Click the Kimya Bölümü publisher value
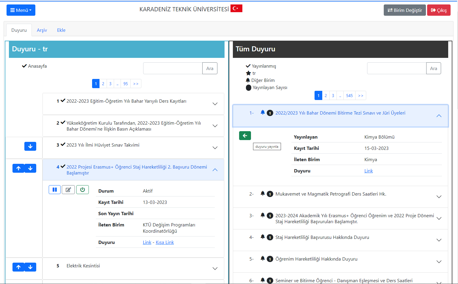The width and height of the screenshot is (458, 284). click(379, 137)
